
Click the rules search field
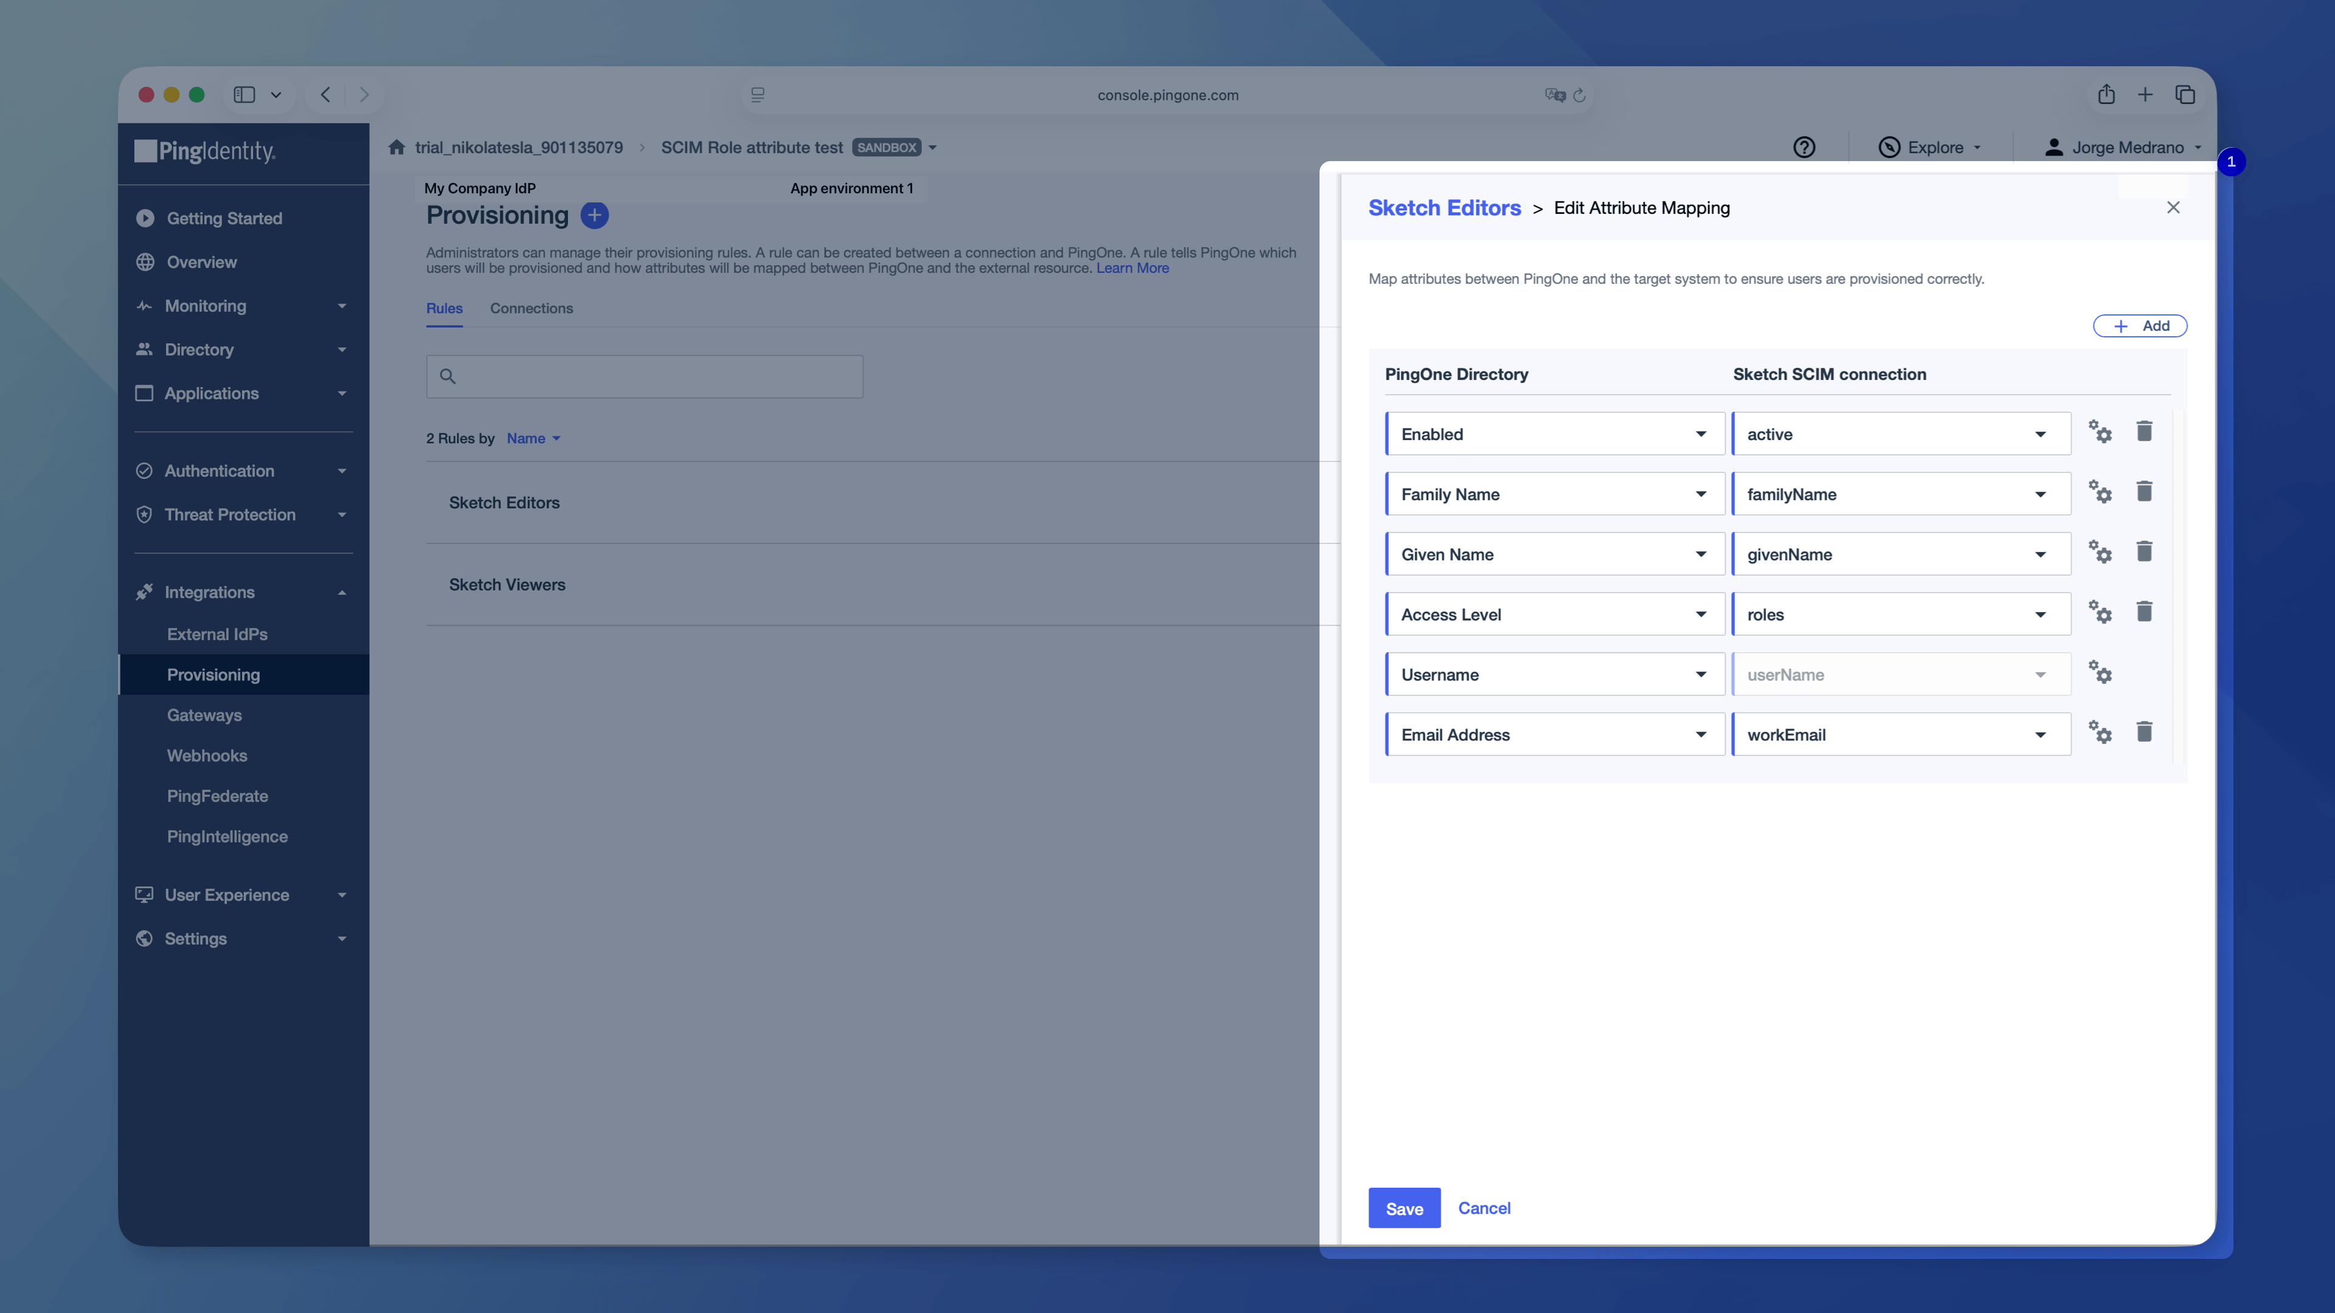tap(645, 377)
